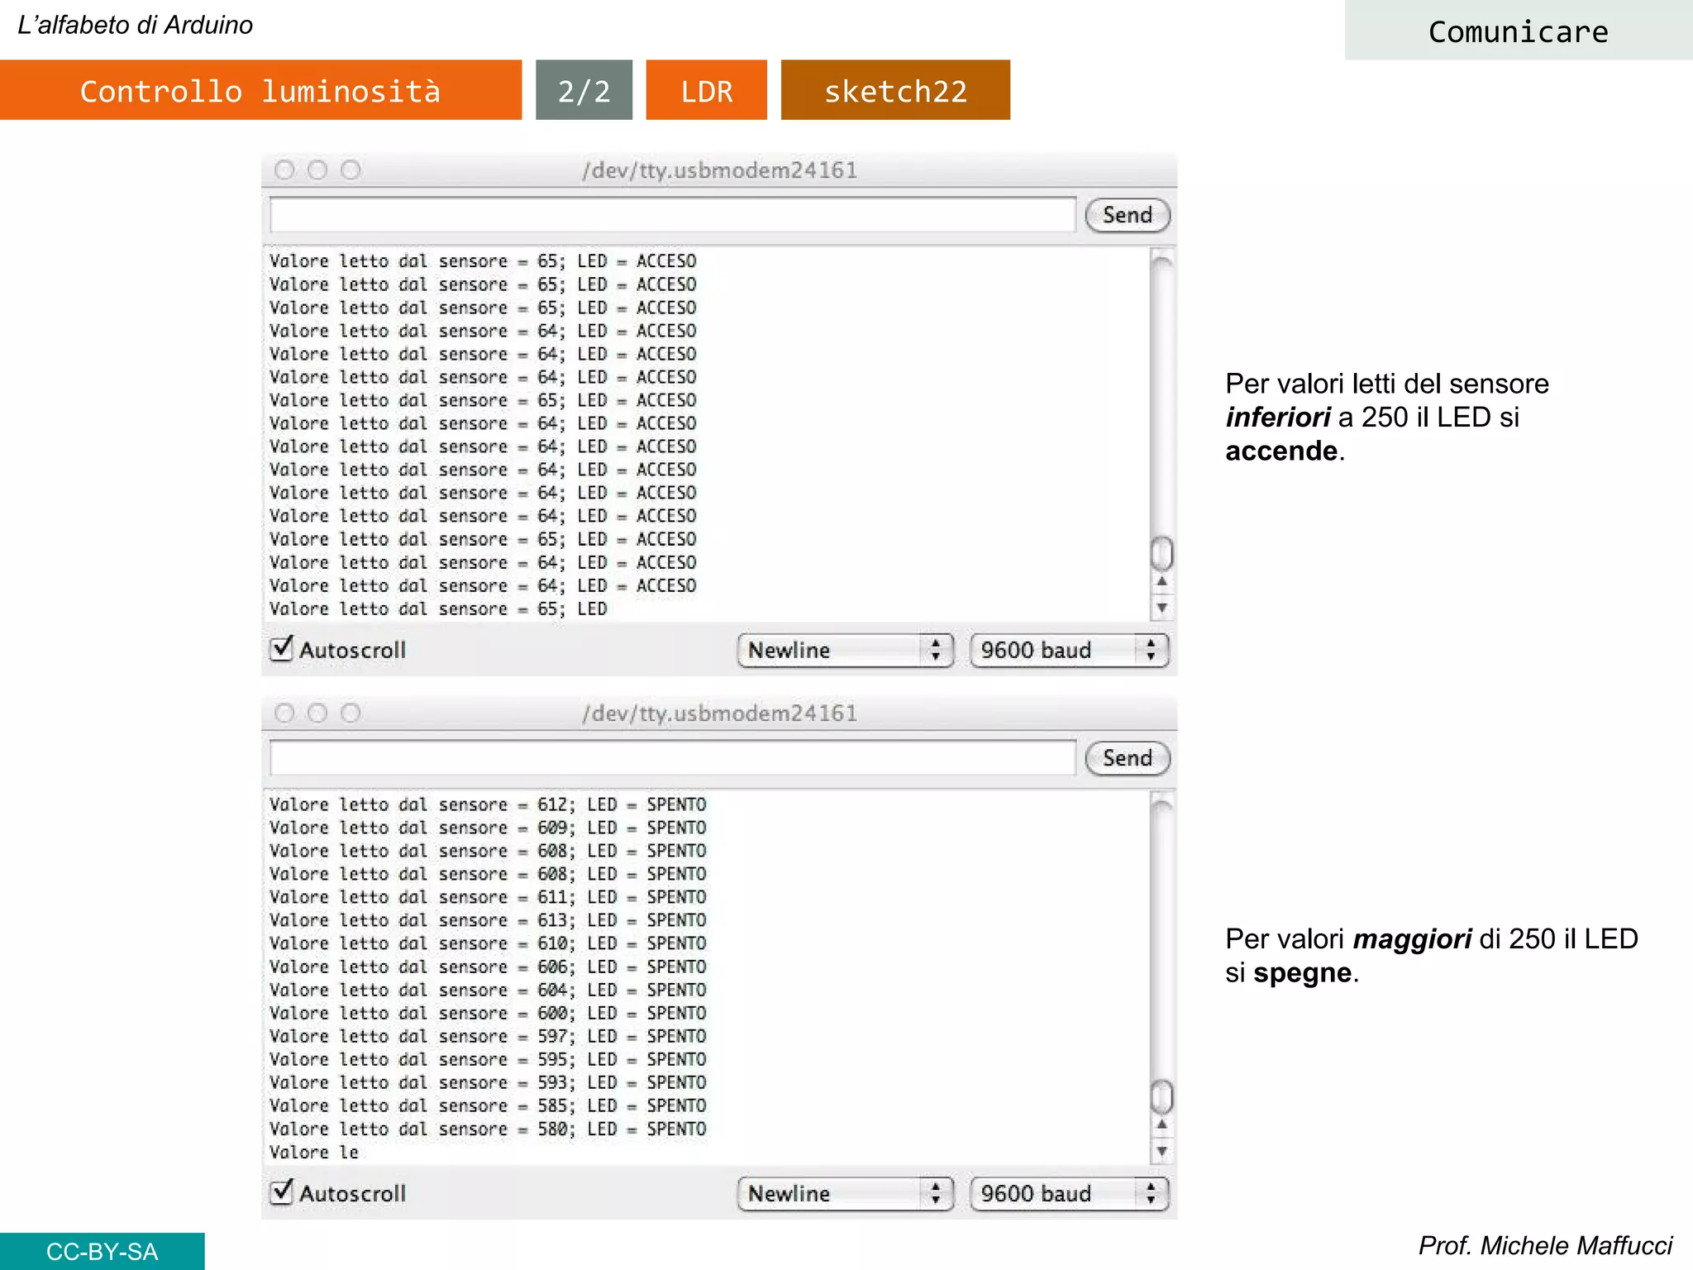Open 9600 baud dropdown in bottom monitor
This screenshot has width=1693, height=1270.
pos(1068,1193)
